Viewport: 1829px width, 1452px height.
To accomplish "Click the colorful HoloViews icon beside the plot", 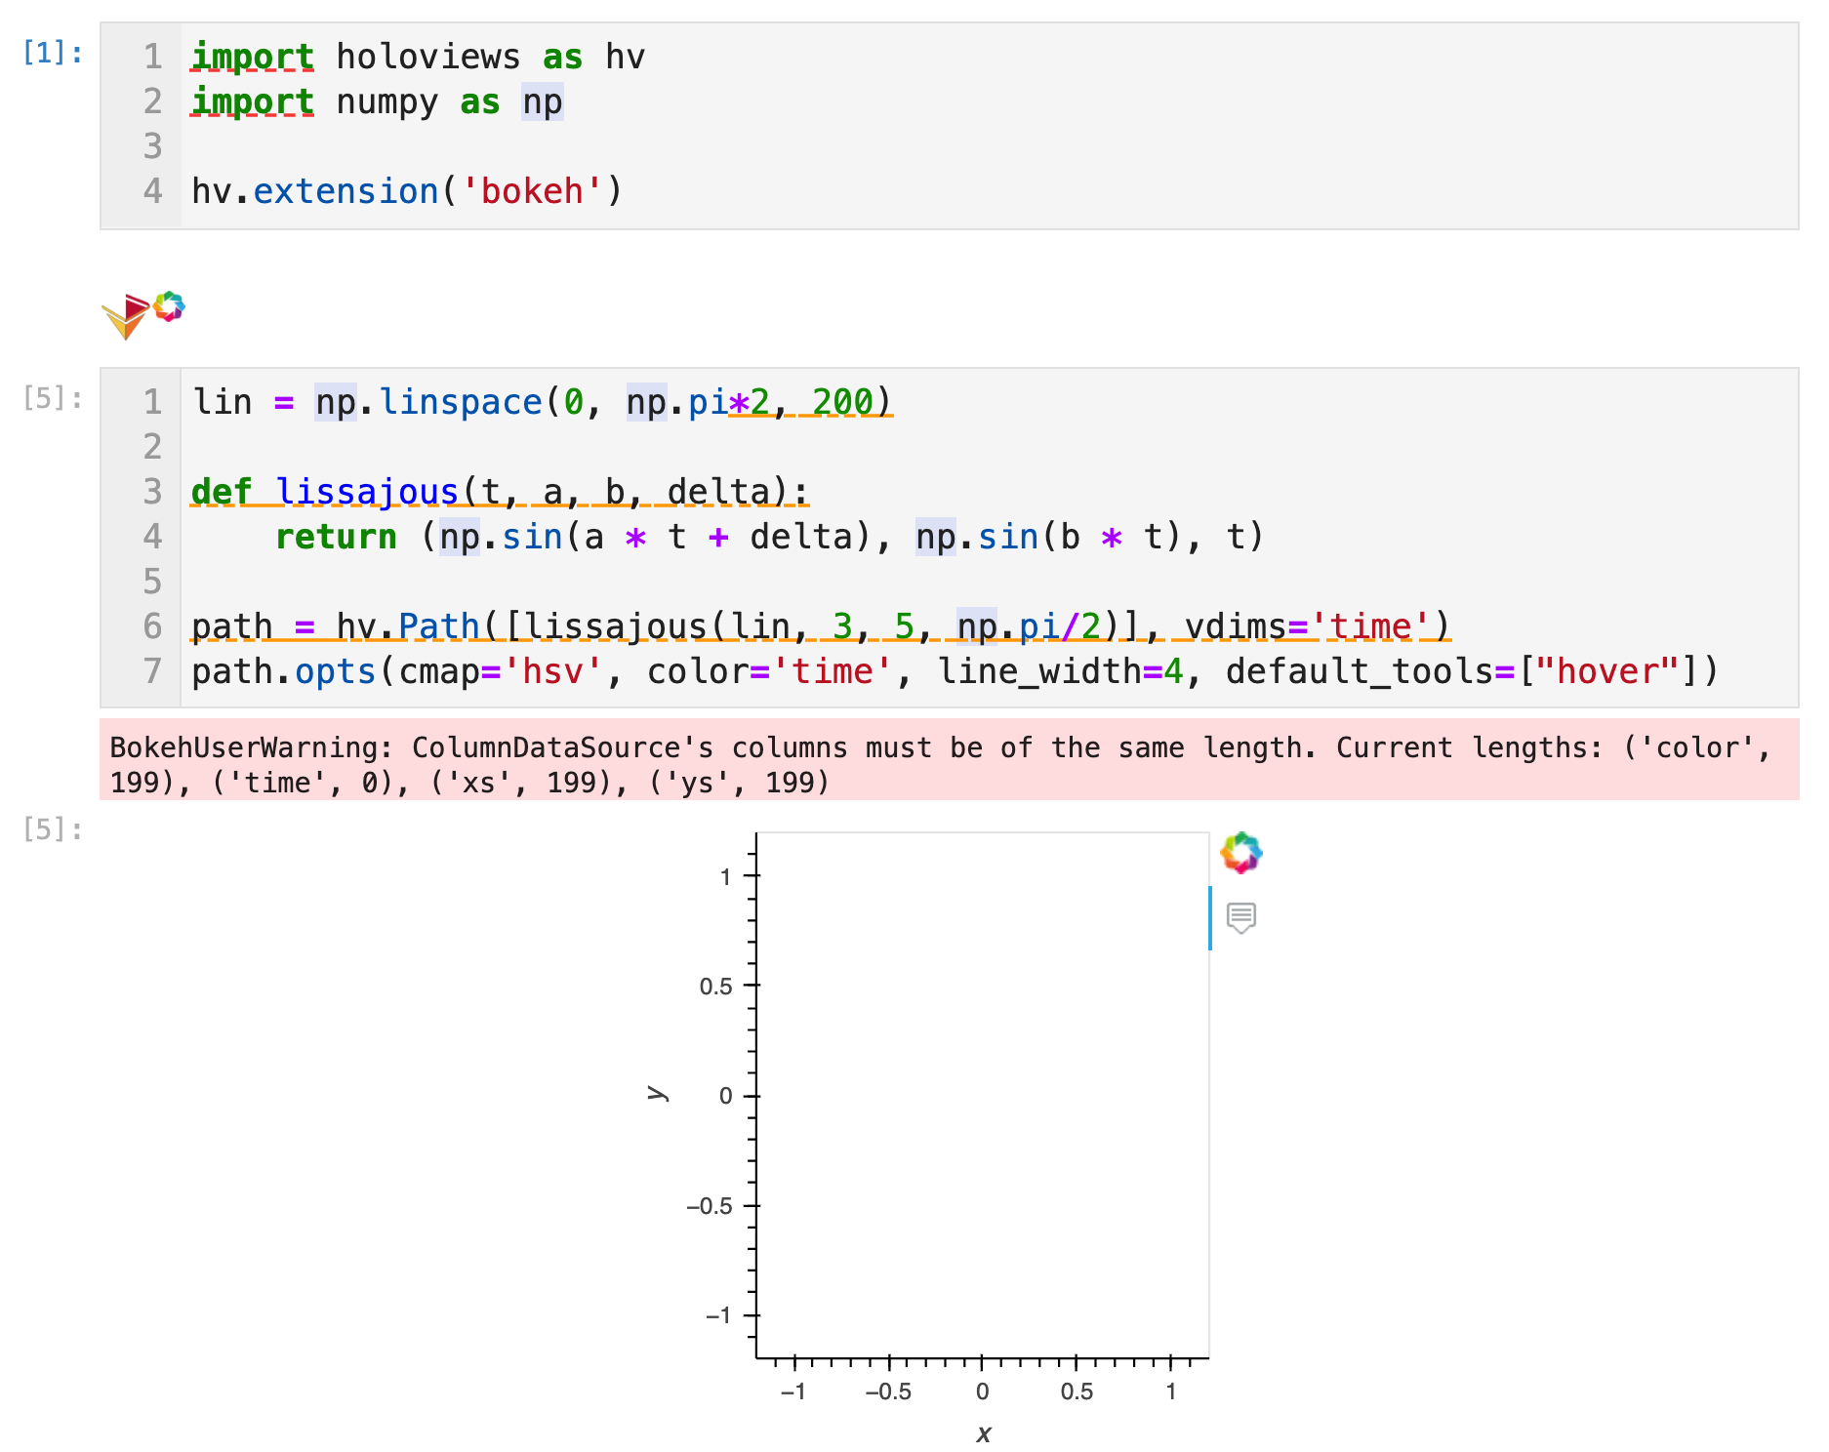I will pos(1240,852).
